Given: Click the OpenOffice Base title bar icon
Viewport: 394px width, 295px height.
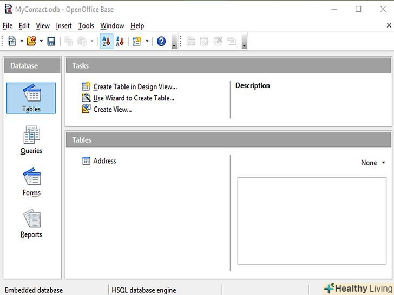Looking at the screenshot, I should coord(9,9).
